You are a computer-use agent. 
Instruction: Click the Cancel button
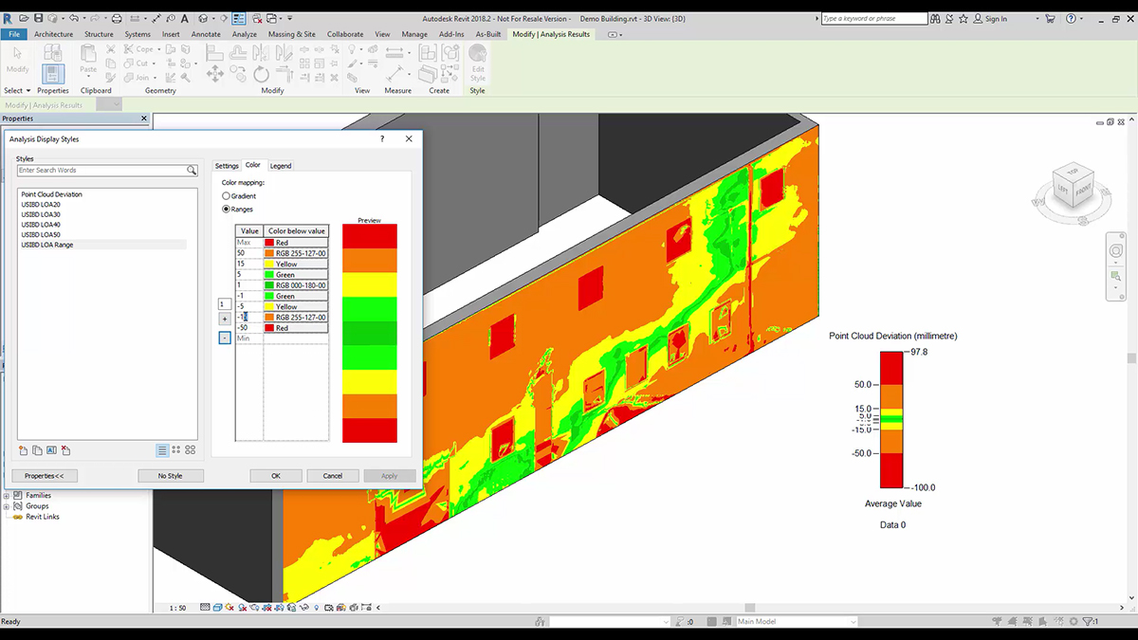332,476
